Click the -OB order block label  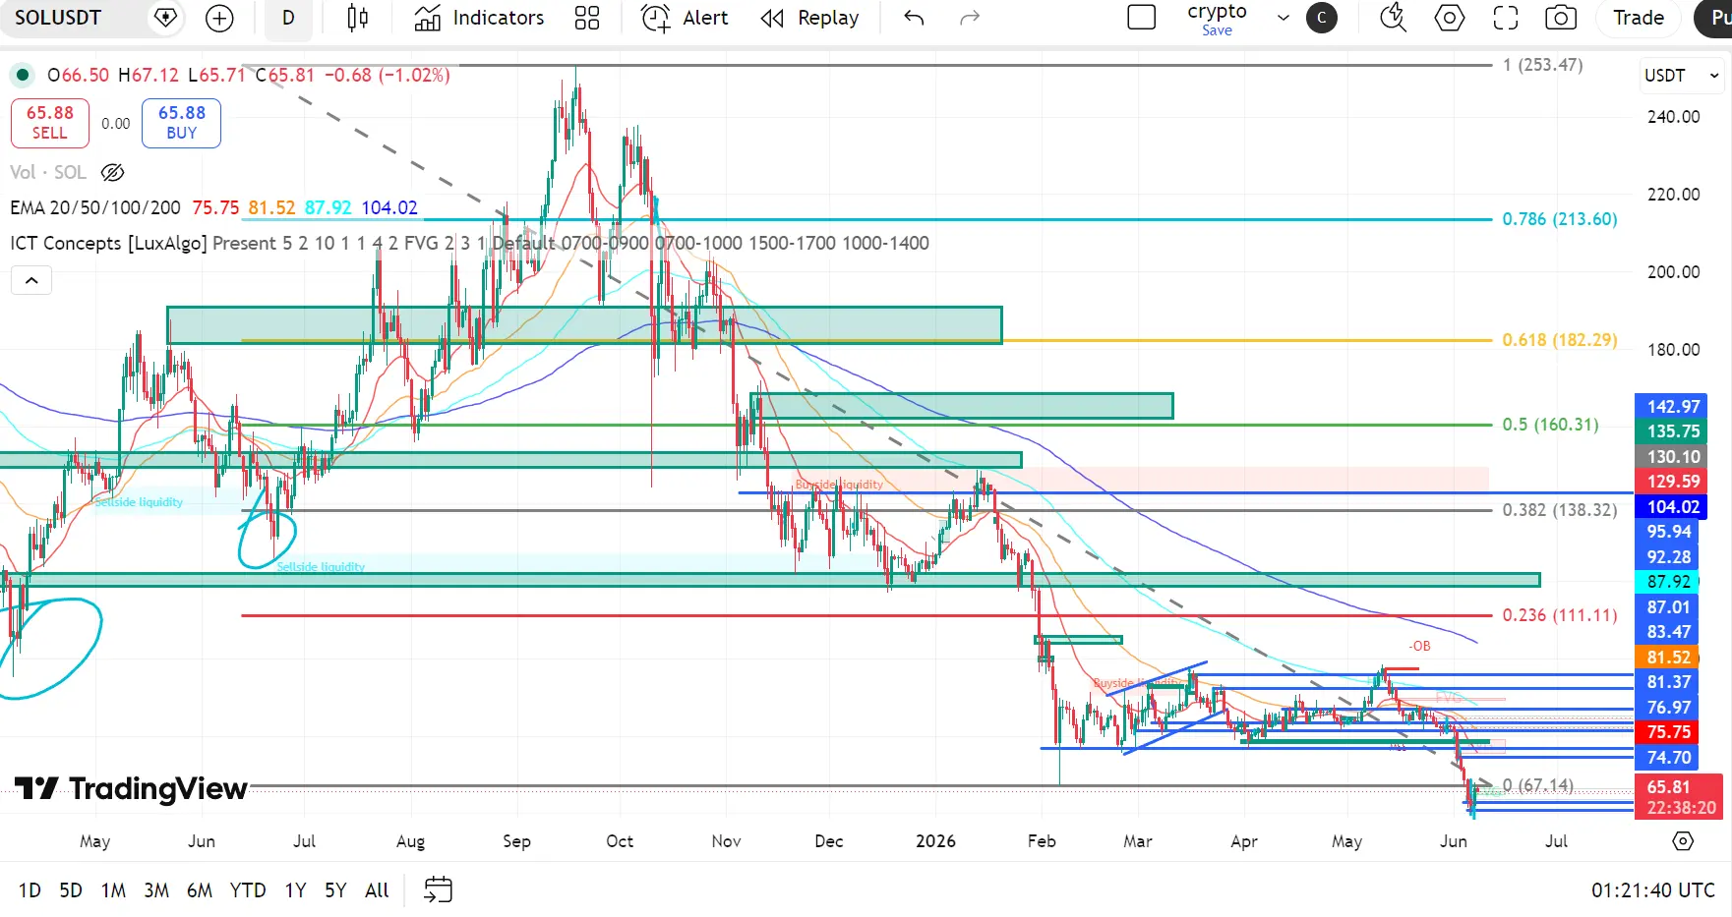(x=1419, y=647)
